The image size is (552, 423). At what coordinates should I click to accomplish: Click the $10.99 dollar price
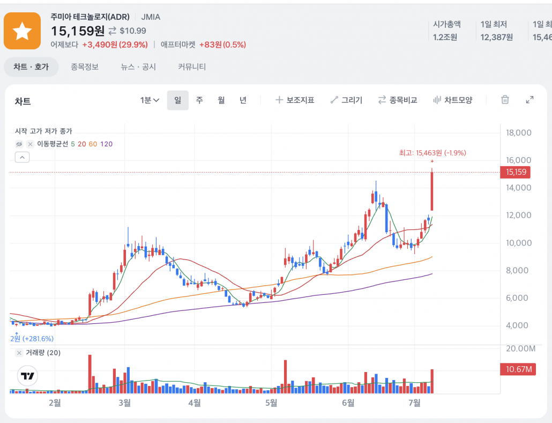(x=133, y=31)
